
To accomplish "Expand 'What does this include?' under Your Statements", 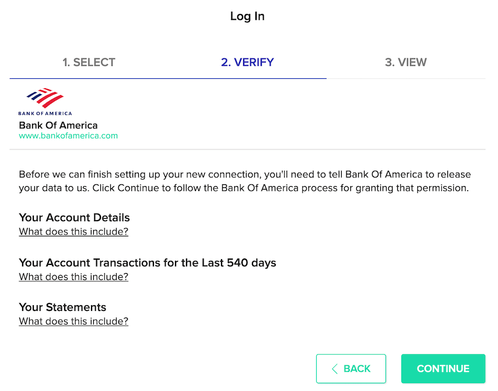I will [x=73, y=322].
